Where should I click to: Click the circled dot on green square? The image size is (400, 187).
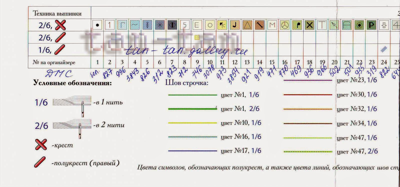(x=359, y=25)
